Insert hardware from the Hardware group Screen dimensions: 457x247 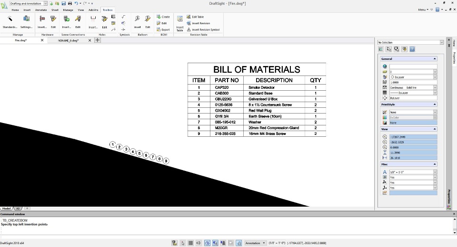coord(42,22)
